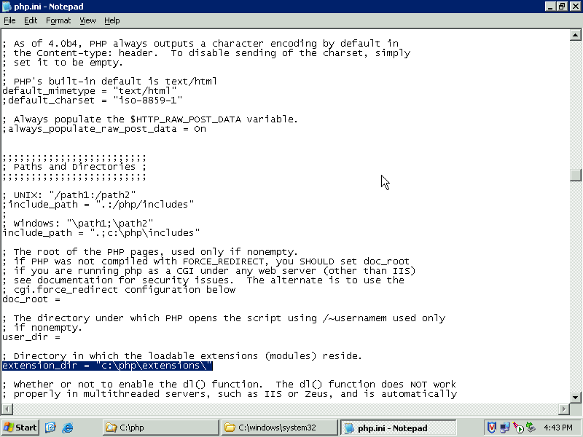Image resolution: width=583 pixels, height=437 pixels.
Task: Open the View menu
Action: (87, 20)
